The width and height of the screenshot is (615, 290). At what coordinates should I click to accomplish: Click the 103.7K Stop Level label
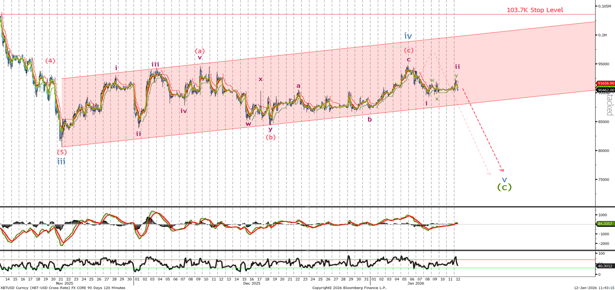pos(535,10)
